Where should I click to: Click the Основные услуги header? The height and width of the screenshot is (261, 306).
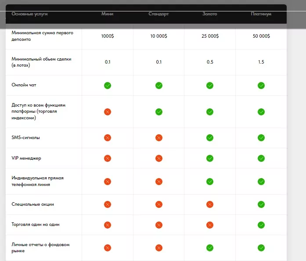coord(29,14)
